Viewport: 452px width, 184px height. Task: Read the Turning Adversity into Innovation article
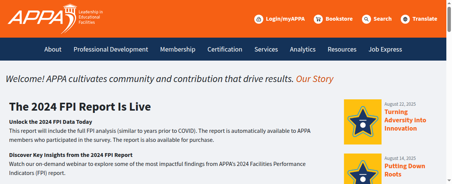click(405, 120)
